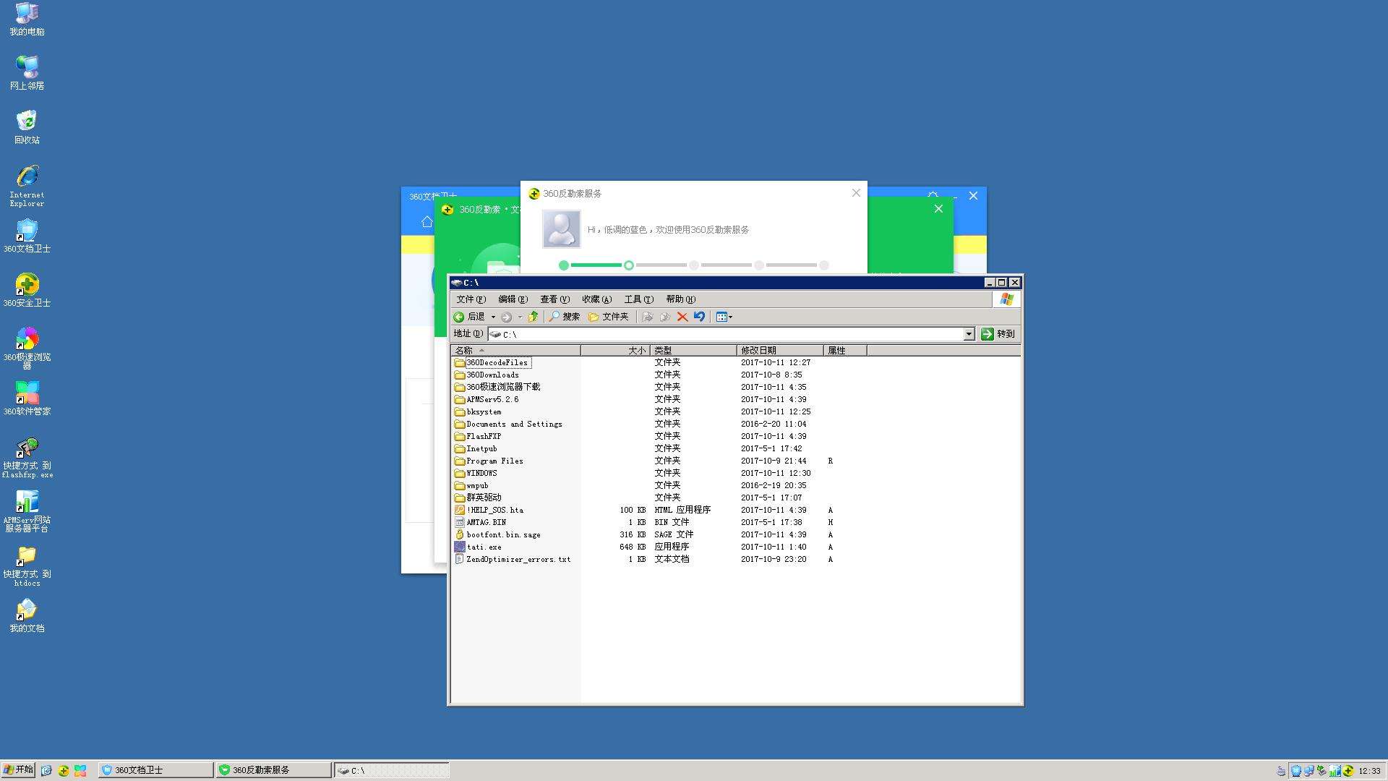Select the tati.exe file icon
Viewport: 1388px width, 781px height.
coord(460,547)
